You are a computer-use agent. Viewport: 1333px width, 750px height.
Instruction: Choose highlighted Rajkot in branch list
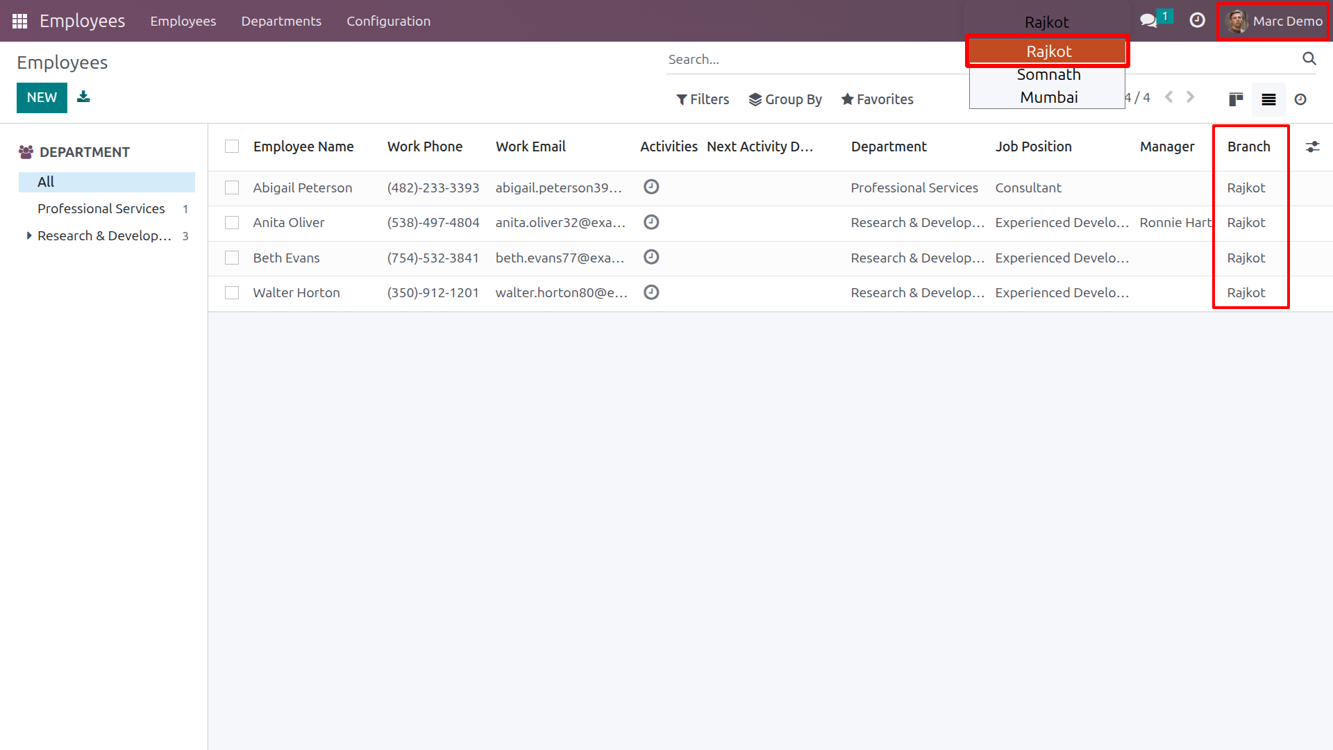[x=1048, y=51]
